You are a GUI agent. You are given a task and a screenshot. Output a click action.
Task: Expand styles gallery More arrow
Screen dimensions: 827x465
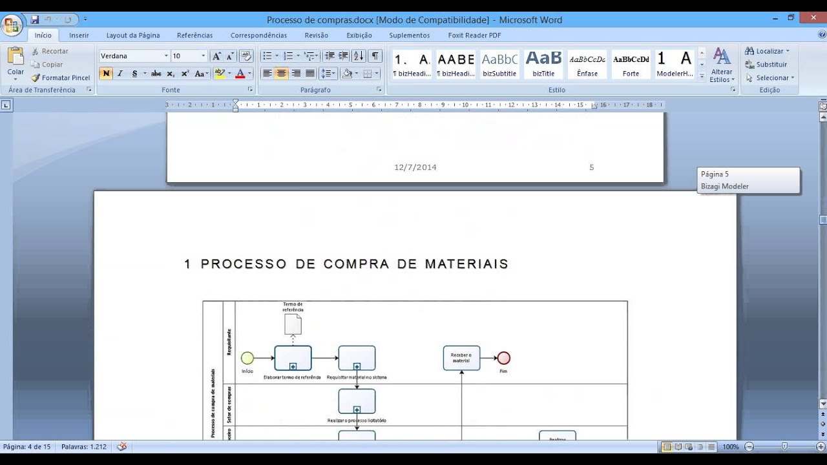coord(702,76)
